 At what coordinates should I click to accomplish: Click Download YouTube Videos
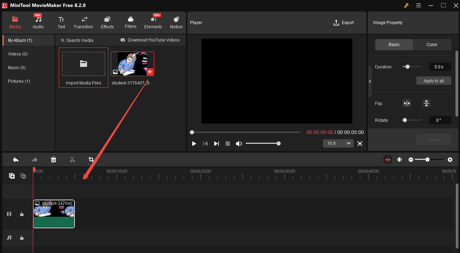(150, 40)
